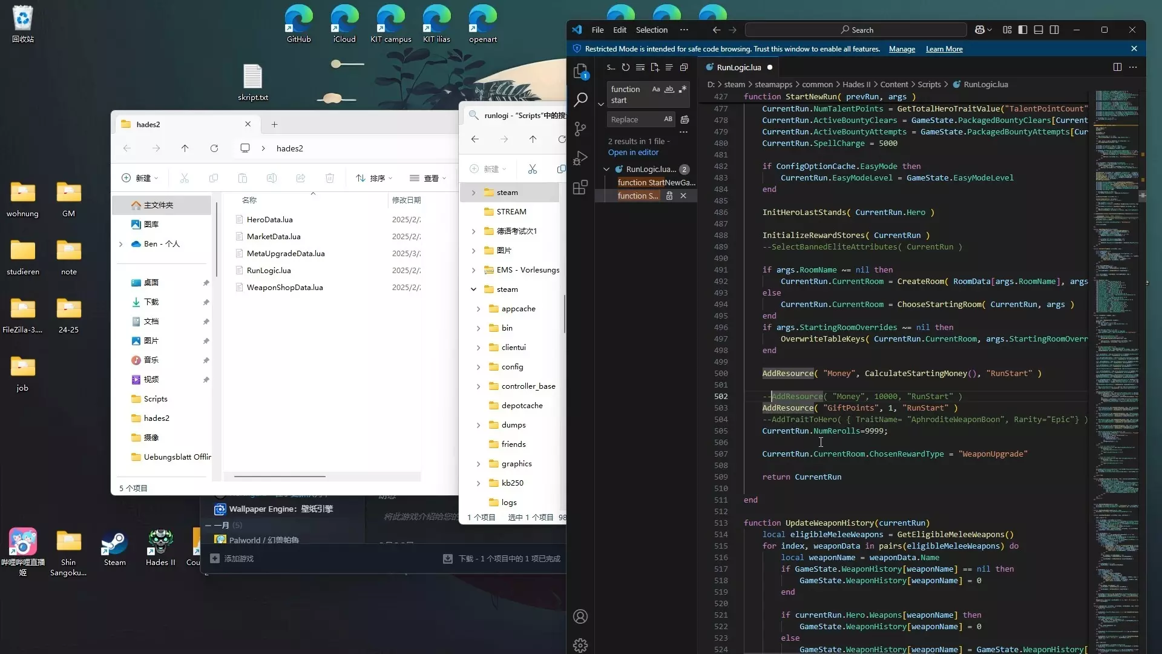Toggle Match Case in search box
The image size is (1162, 654).
tap(655, 89)
